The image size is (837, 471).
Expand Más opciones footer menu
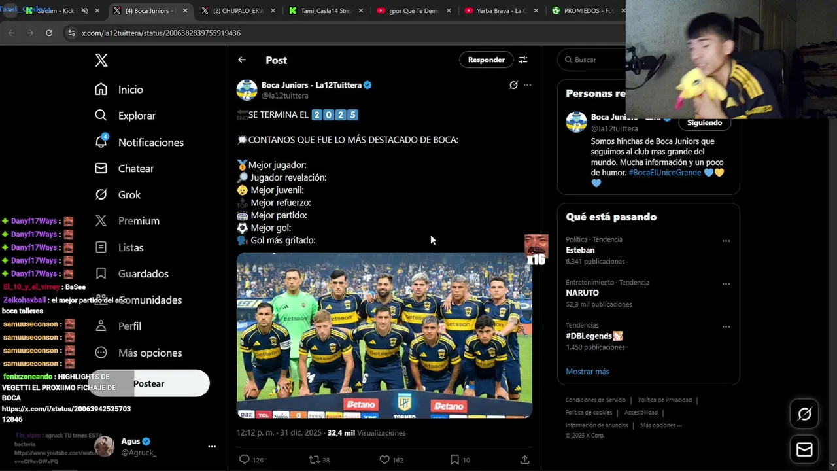click(x=661, y=425)
